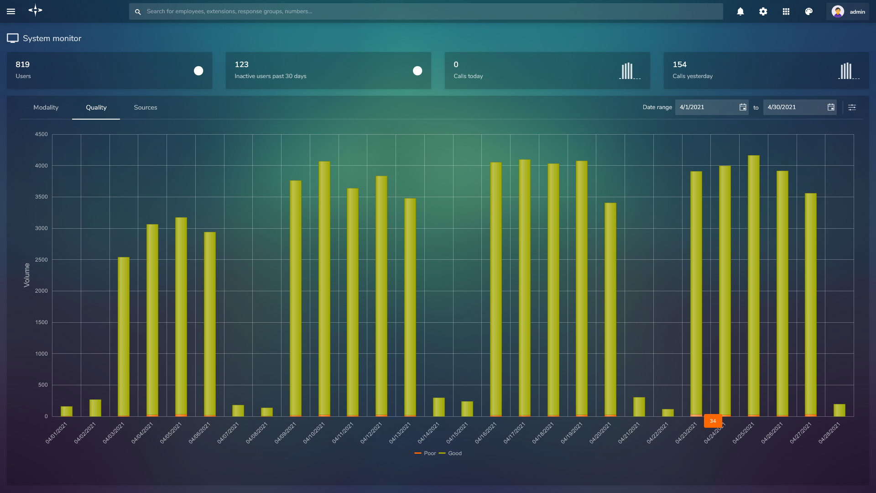Open the 4/30/2021 end date calendar picker
Screen dimensions: 876x493
pyautogui.click(x=831, y=107)
